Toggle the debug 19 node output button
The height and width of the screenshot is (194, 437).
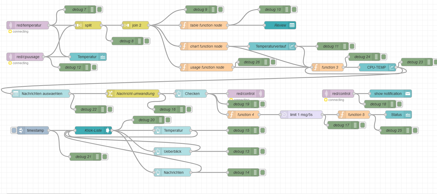click(263, 104)
